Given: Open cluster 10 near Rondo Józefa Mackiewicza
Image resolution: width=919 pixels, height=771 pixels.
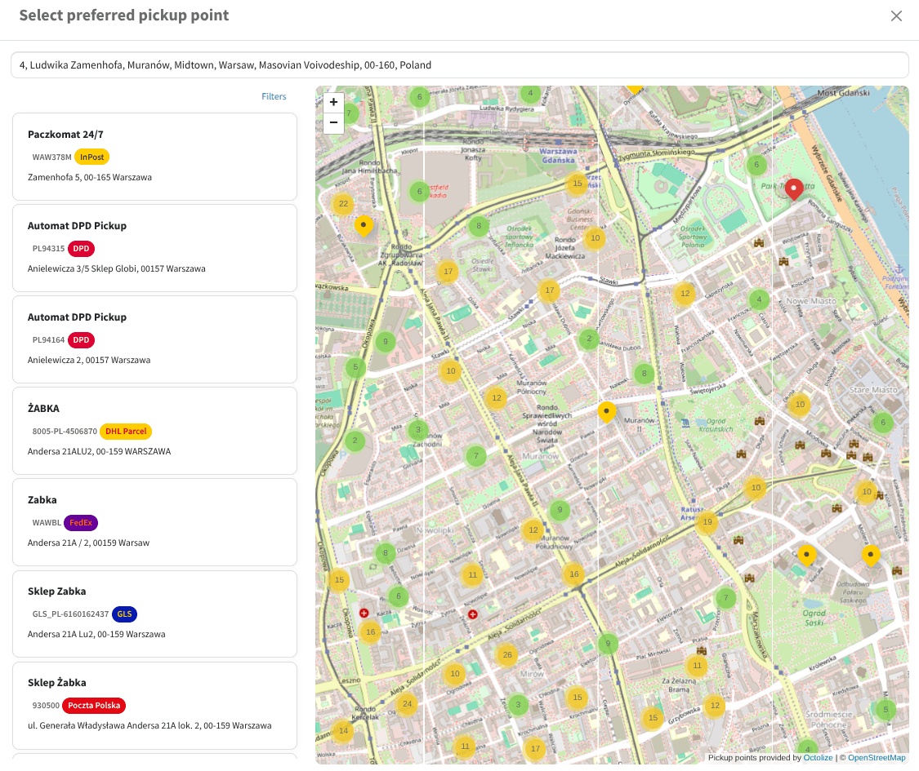Looking at the screenshot, I should [595, 237].
